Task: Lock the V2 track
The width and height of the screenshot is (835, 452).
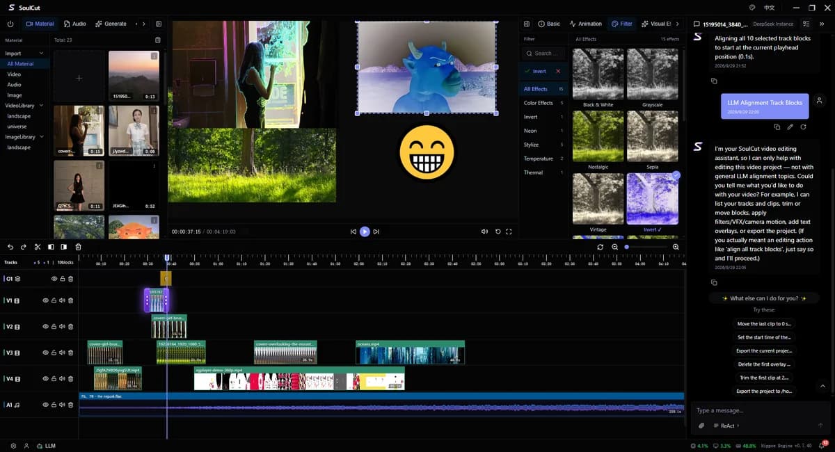Action: point(54,327)
